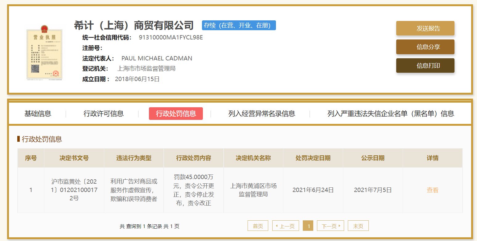Click the 存续（在营、开业、在册）status badge
The width and height of the screenshot is (477, 241).
click(x=239, y=25)
